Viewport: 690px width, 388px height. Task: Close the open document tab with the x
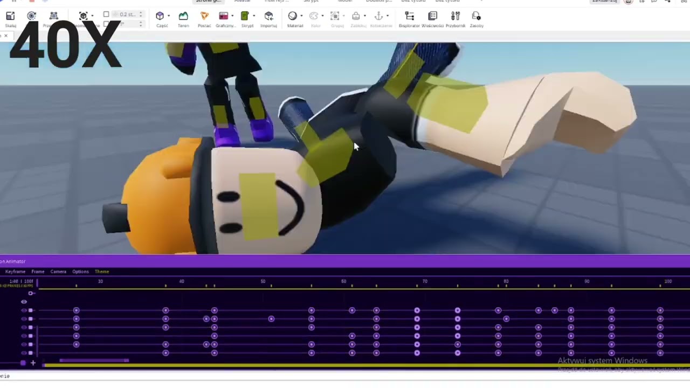(6, 36)
